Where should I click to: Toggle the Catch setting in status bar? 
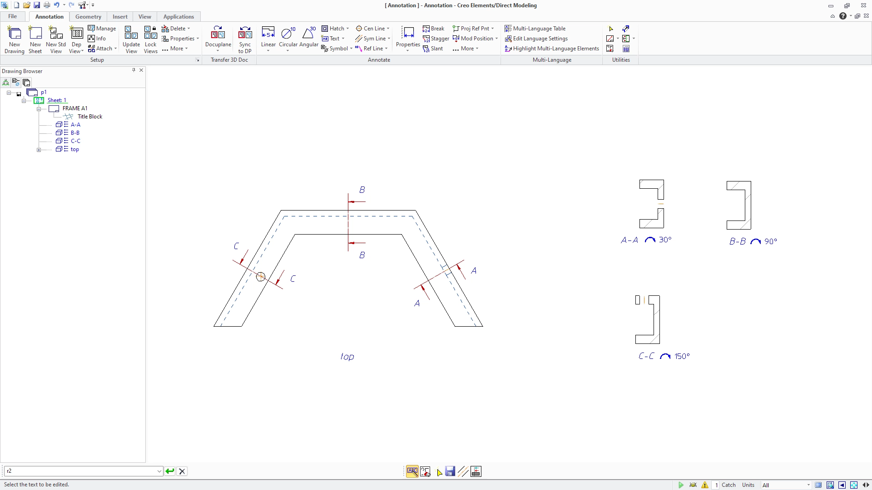tap(728, 485)
